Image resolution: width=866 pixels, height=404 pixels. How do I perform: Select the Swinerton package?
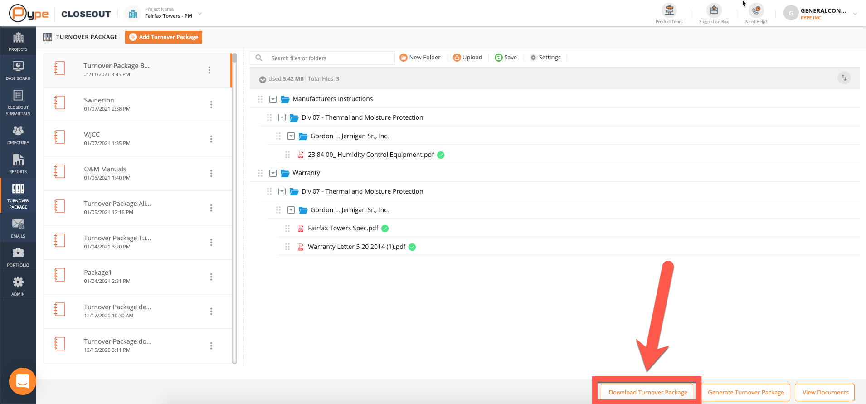pyautogui.click(x=137, y=105)
